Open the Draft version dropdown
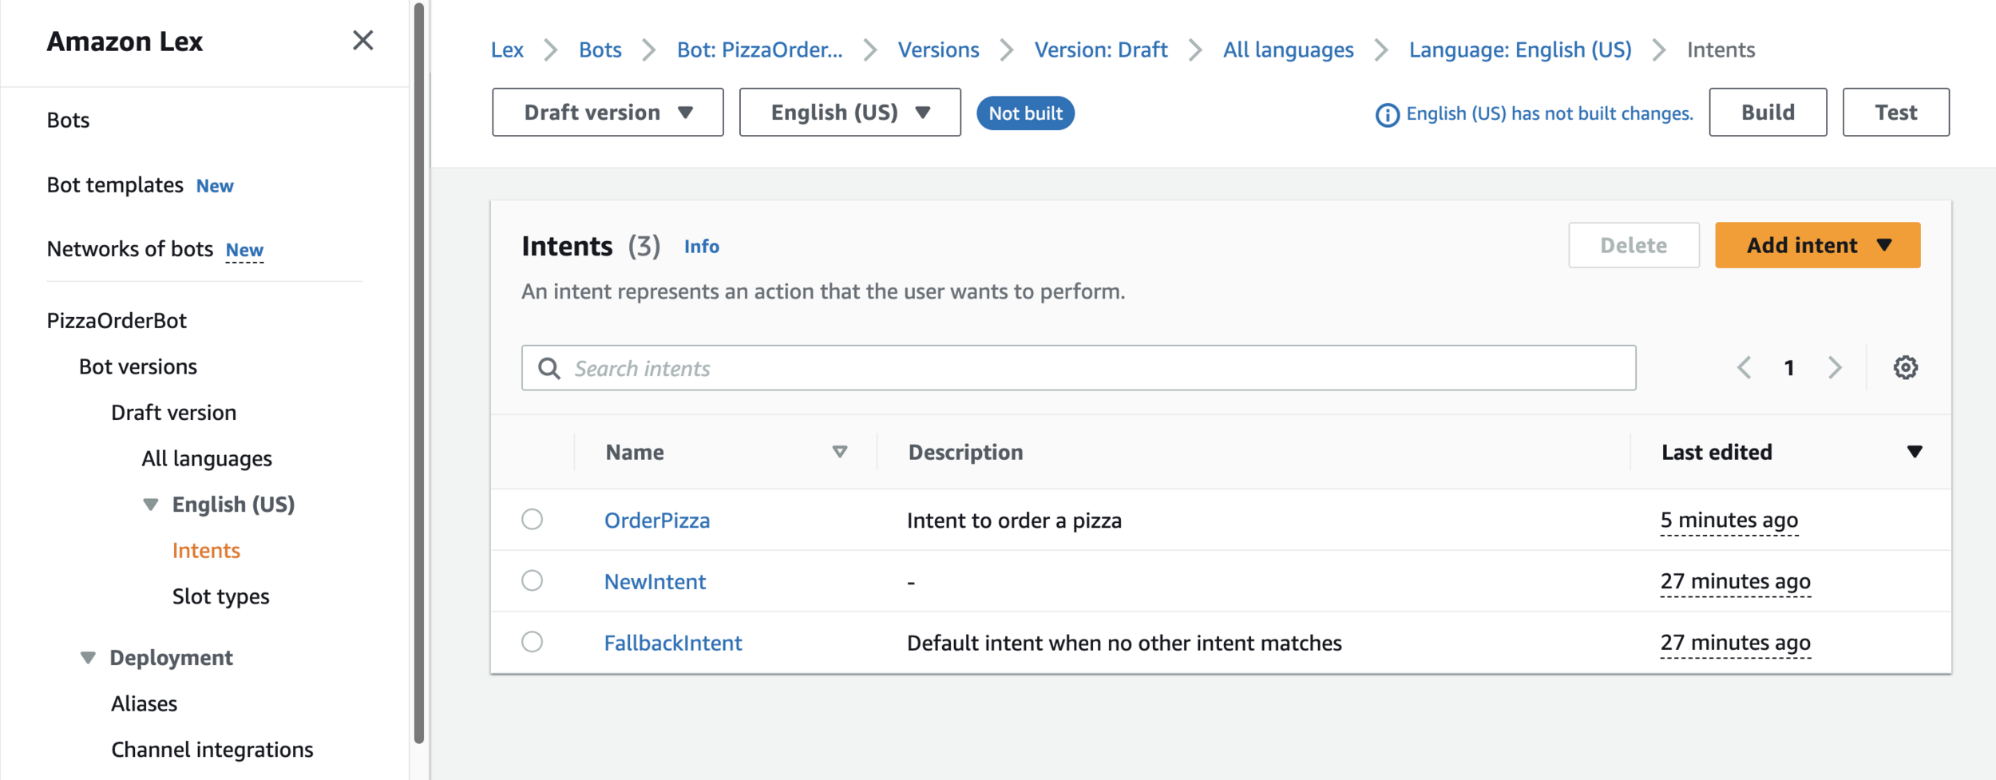The width and height of the screenshot is (1996, 780). [608, 113]
